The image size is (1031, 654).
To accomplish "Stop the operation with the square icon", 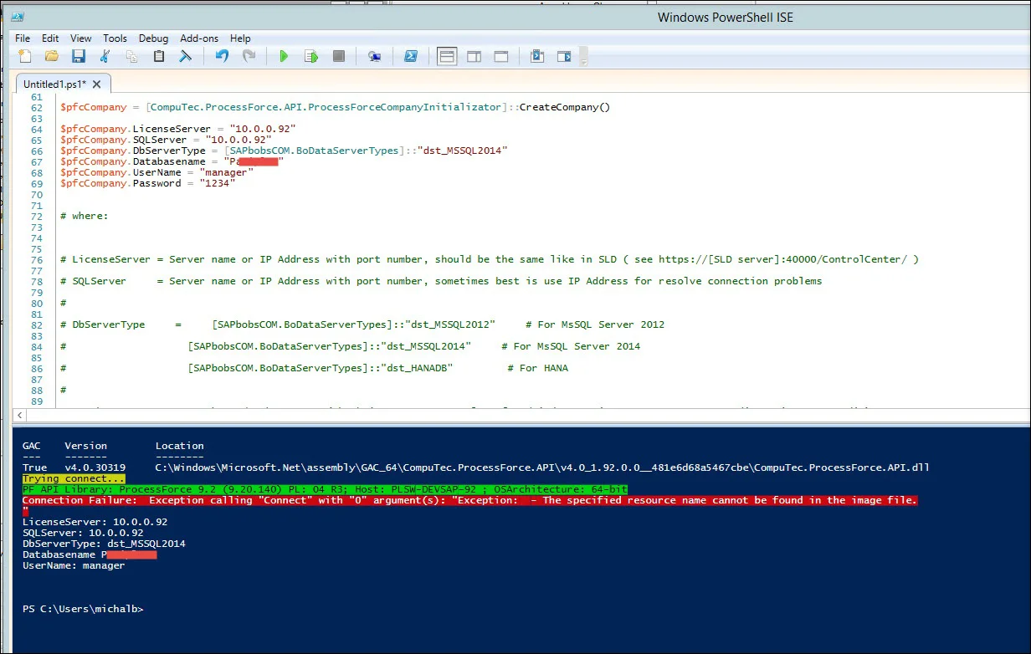I will pyautogui.click(x=339, y=57).
